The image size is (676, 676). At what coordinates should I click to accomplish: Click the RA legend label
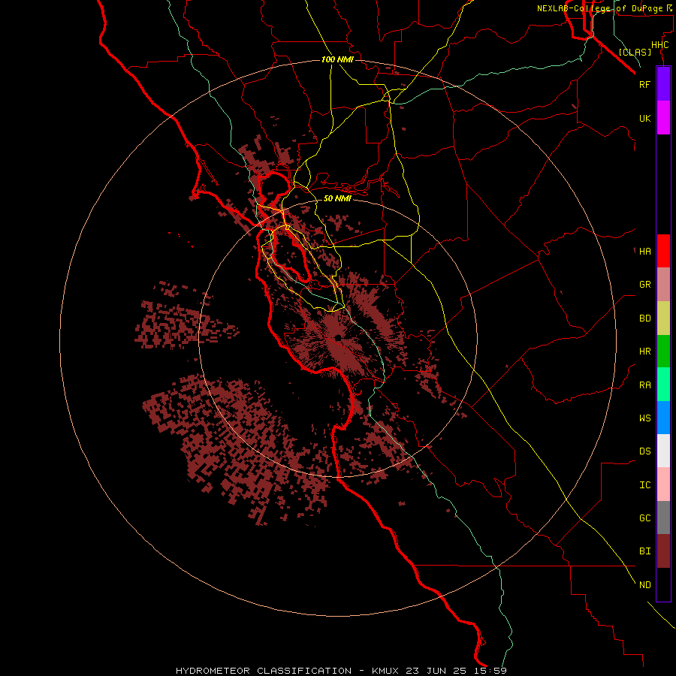tap(644, 385)
